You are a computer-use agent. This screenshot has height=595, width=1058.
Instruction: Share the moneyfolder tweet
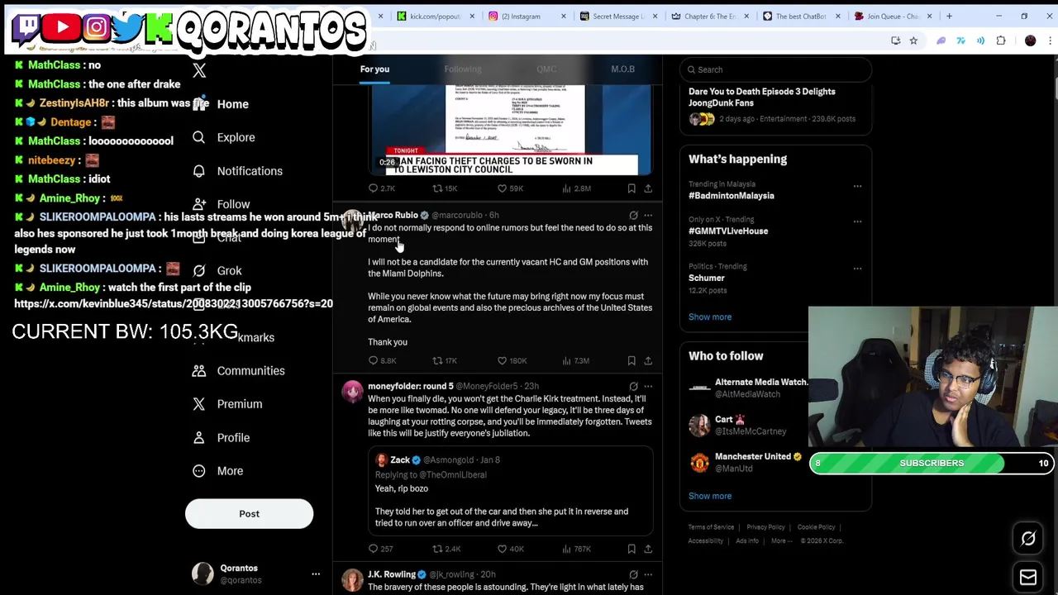pos(648,549)
